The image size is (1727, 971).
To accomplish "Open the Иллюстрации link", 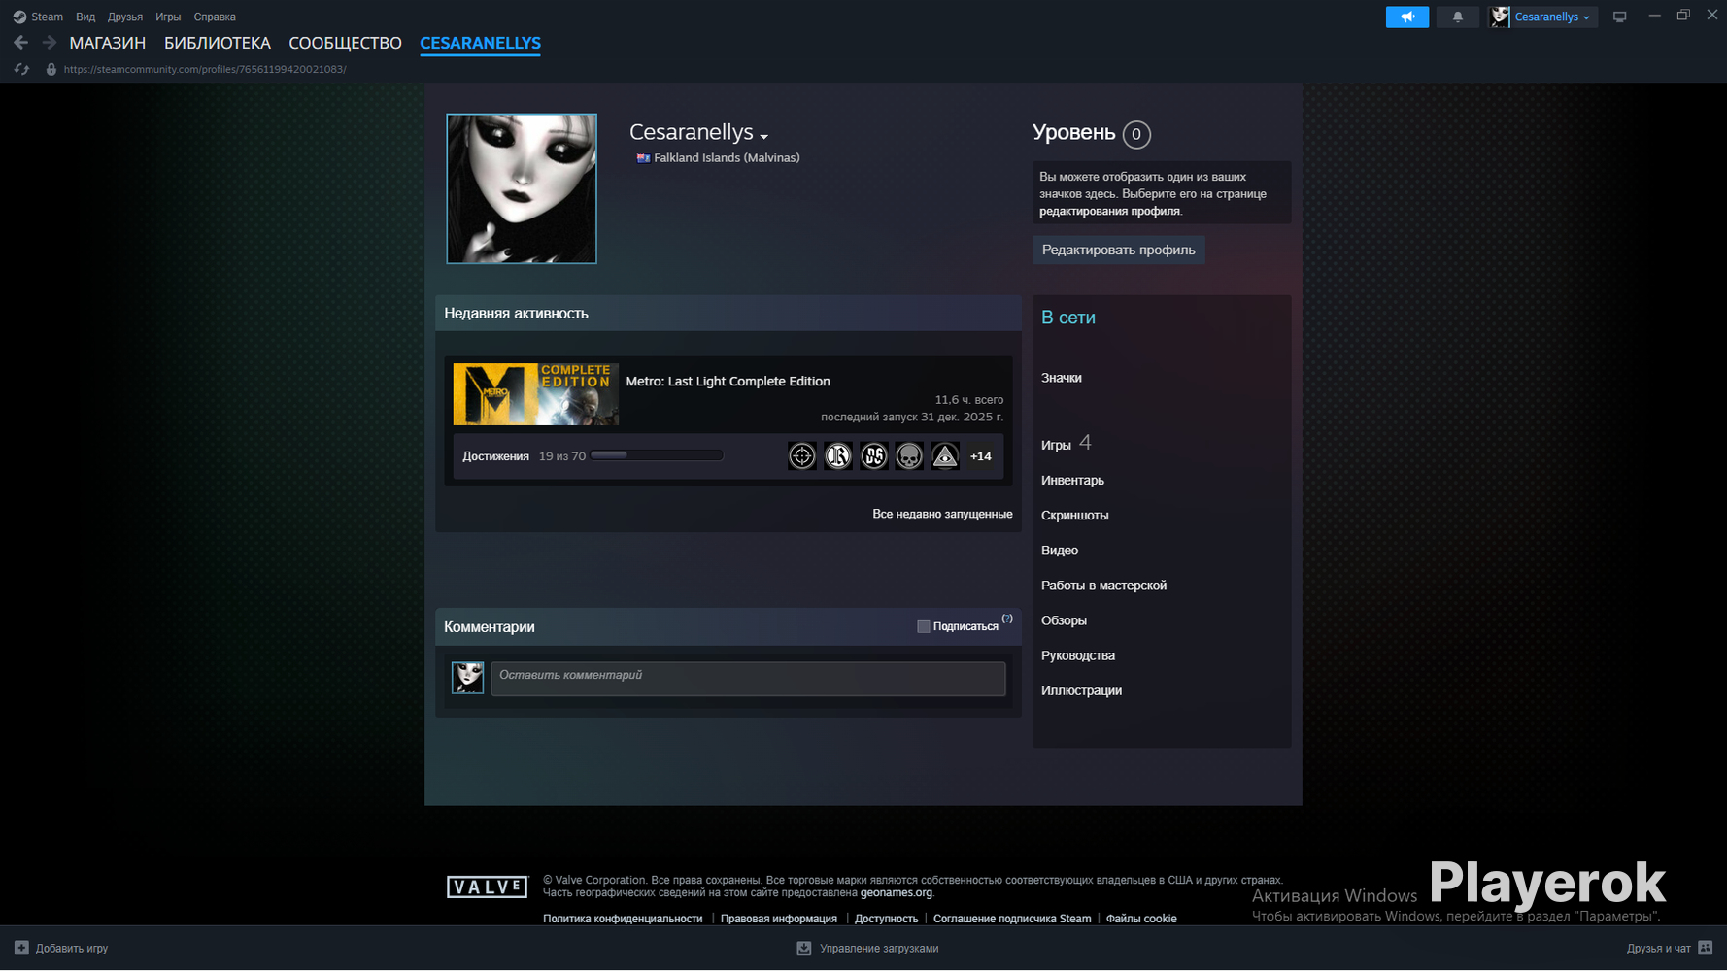I will coord(1081,689).
